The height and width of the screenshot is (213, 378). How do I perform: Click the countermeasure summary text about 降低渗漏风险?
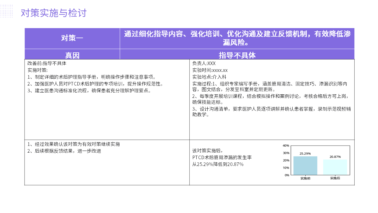tap(237, 38)
